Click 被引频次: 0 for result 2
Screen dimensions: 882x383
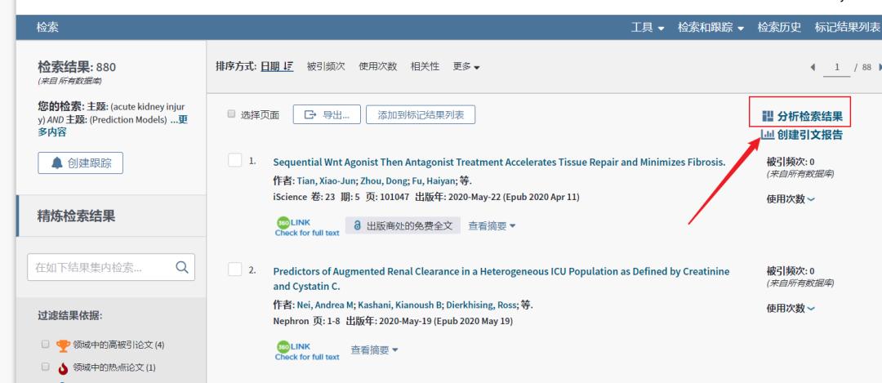(x=791, y=270)
